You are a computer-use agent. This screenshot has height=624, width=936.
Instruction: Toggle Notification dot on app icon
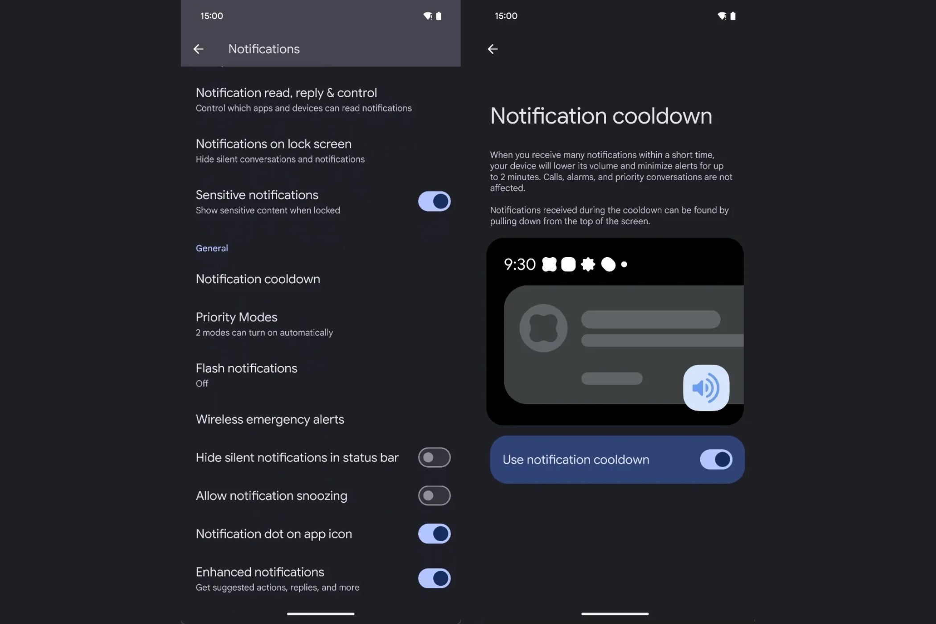tap(434, 534)
